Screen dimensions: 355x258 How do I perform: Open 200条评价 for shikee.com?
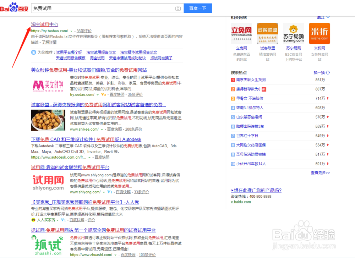click(x=133, y=129)
